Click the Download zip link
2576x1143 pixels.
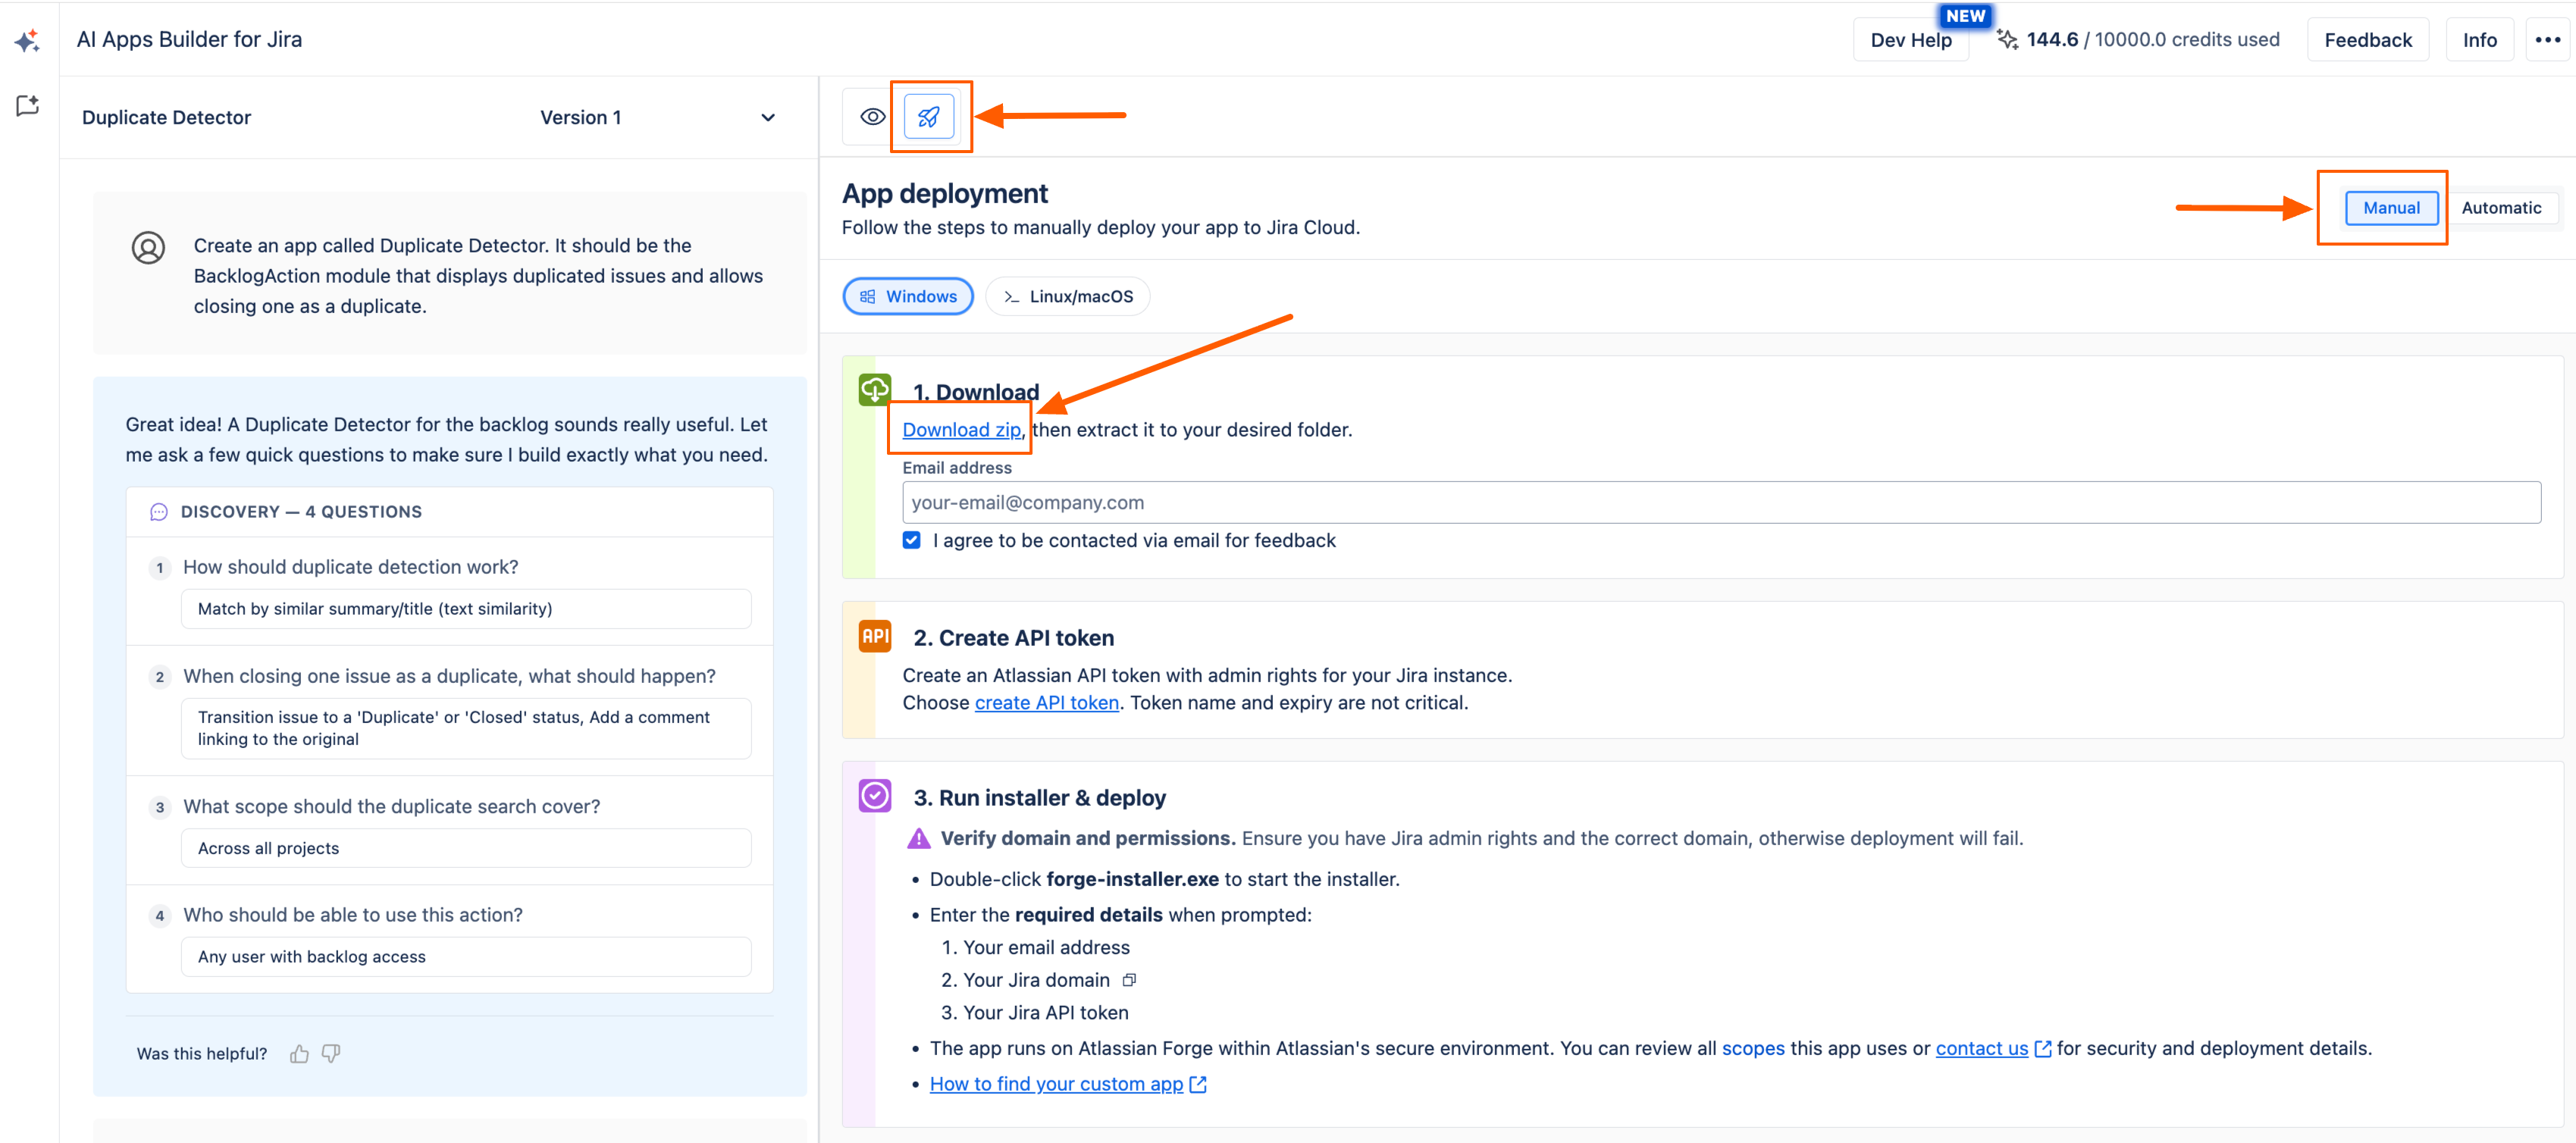[x=961, y=429]
